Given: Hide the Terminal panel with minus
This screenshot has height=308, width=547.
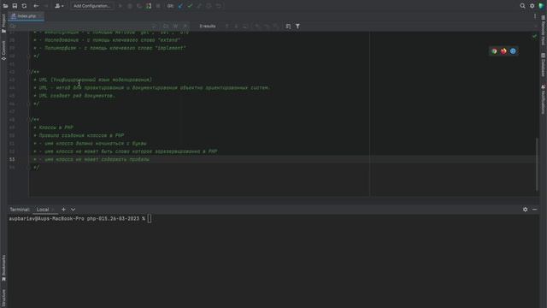Looking at the screenshot, I should coord(534,210).
